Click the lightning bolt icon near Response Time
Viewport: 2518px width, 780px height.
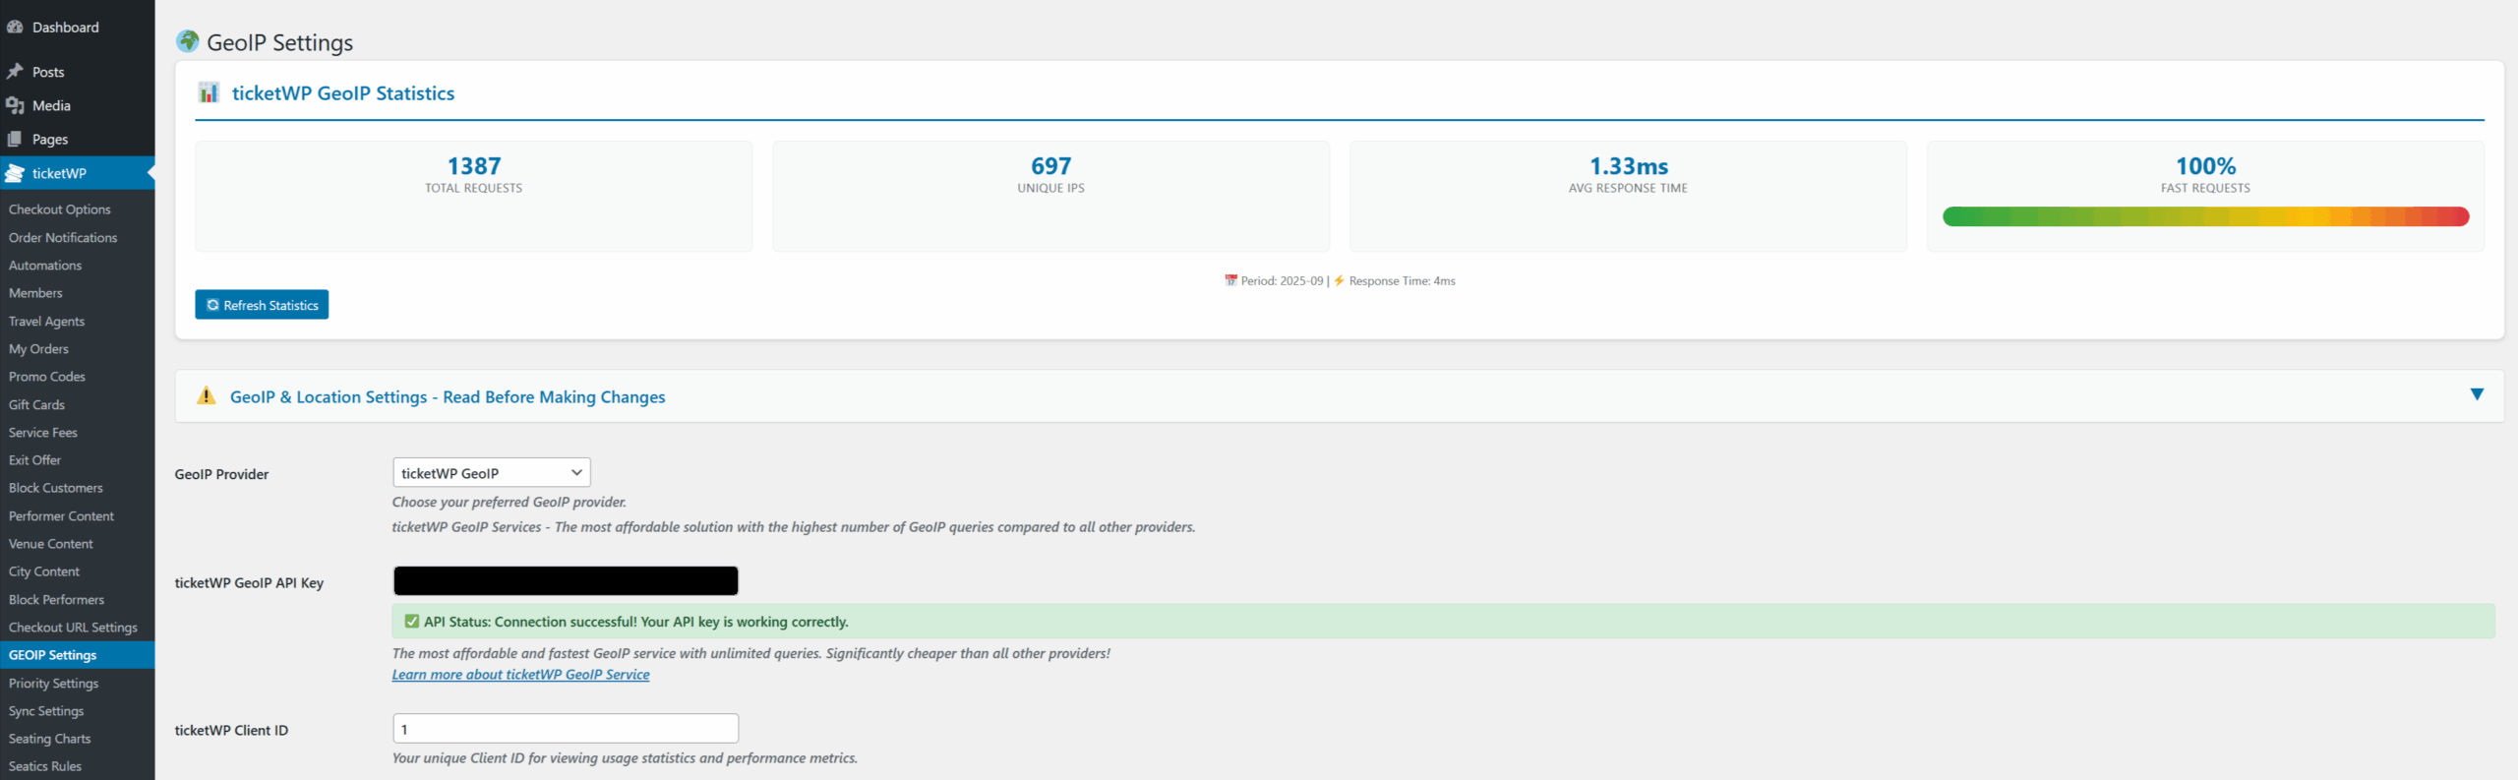[x=1339, y=280]
